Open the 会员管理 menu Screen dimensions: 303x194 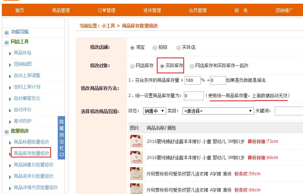point(198,10)
